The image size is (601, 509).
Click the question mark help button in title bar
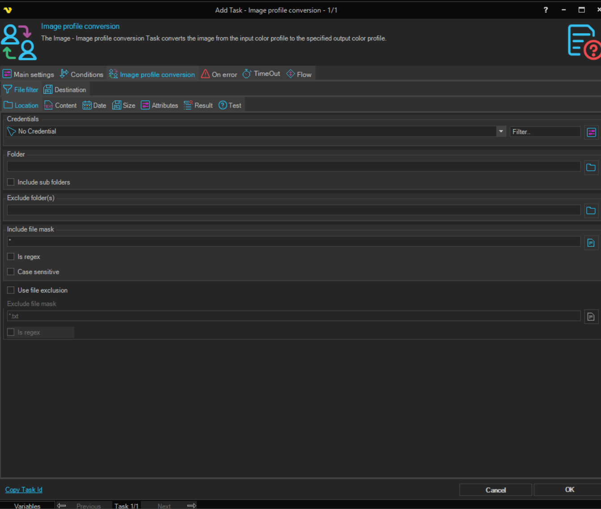click(x=545, y=10)
